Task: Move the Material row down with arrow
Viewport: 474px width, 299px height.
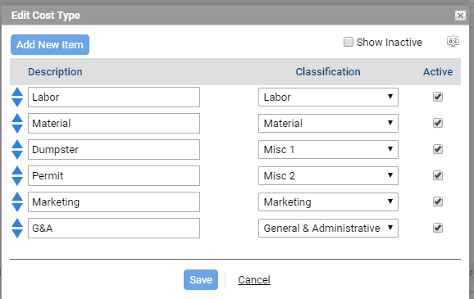Action: 17,129
